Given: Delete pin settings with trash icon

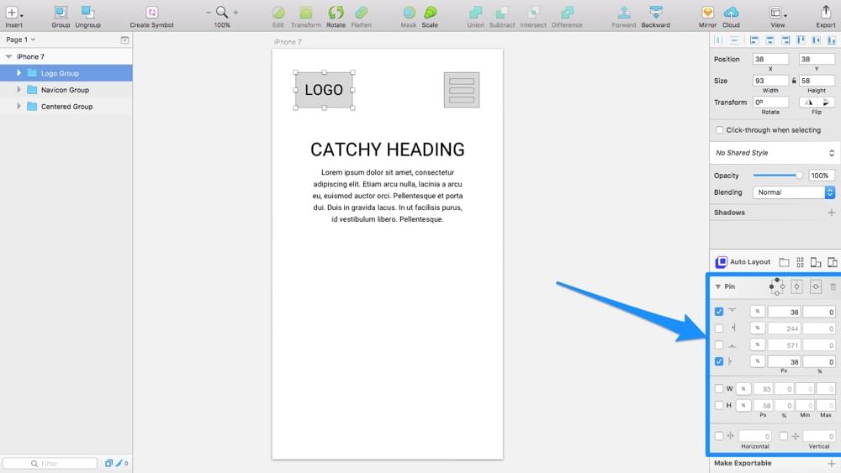Looking at the screenshot, I should [x=833, y=287].
